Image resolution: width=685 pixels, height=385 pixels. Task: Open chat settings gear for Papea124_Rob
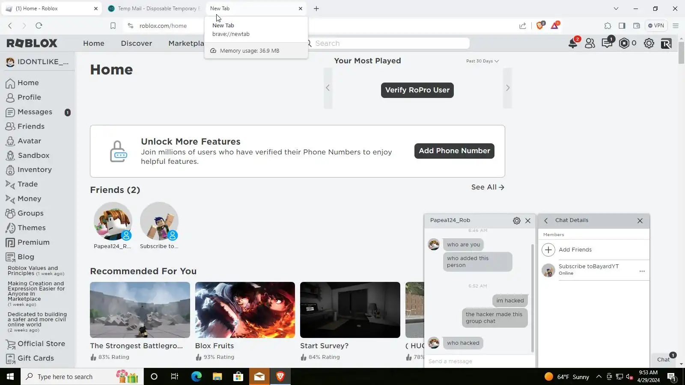point(517,221)
